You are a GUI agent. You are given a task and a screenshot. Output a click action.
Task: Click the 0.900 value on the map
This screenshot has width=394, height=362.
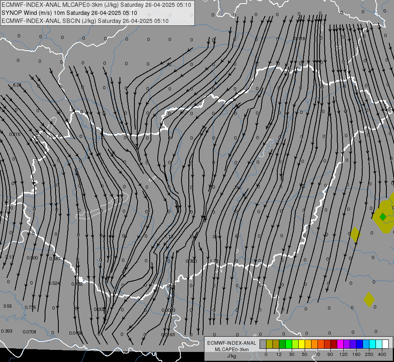point(32,258)
